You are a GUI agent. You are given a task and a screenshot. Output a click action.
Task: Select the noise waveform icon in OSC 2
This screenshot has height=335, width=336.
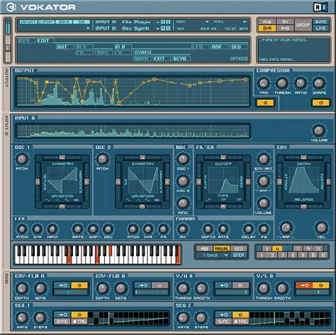pos(157,200)
